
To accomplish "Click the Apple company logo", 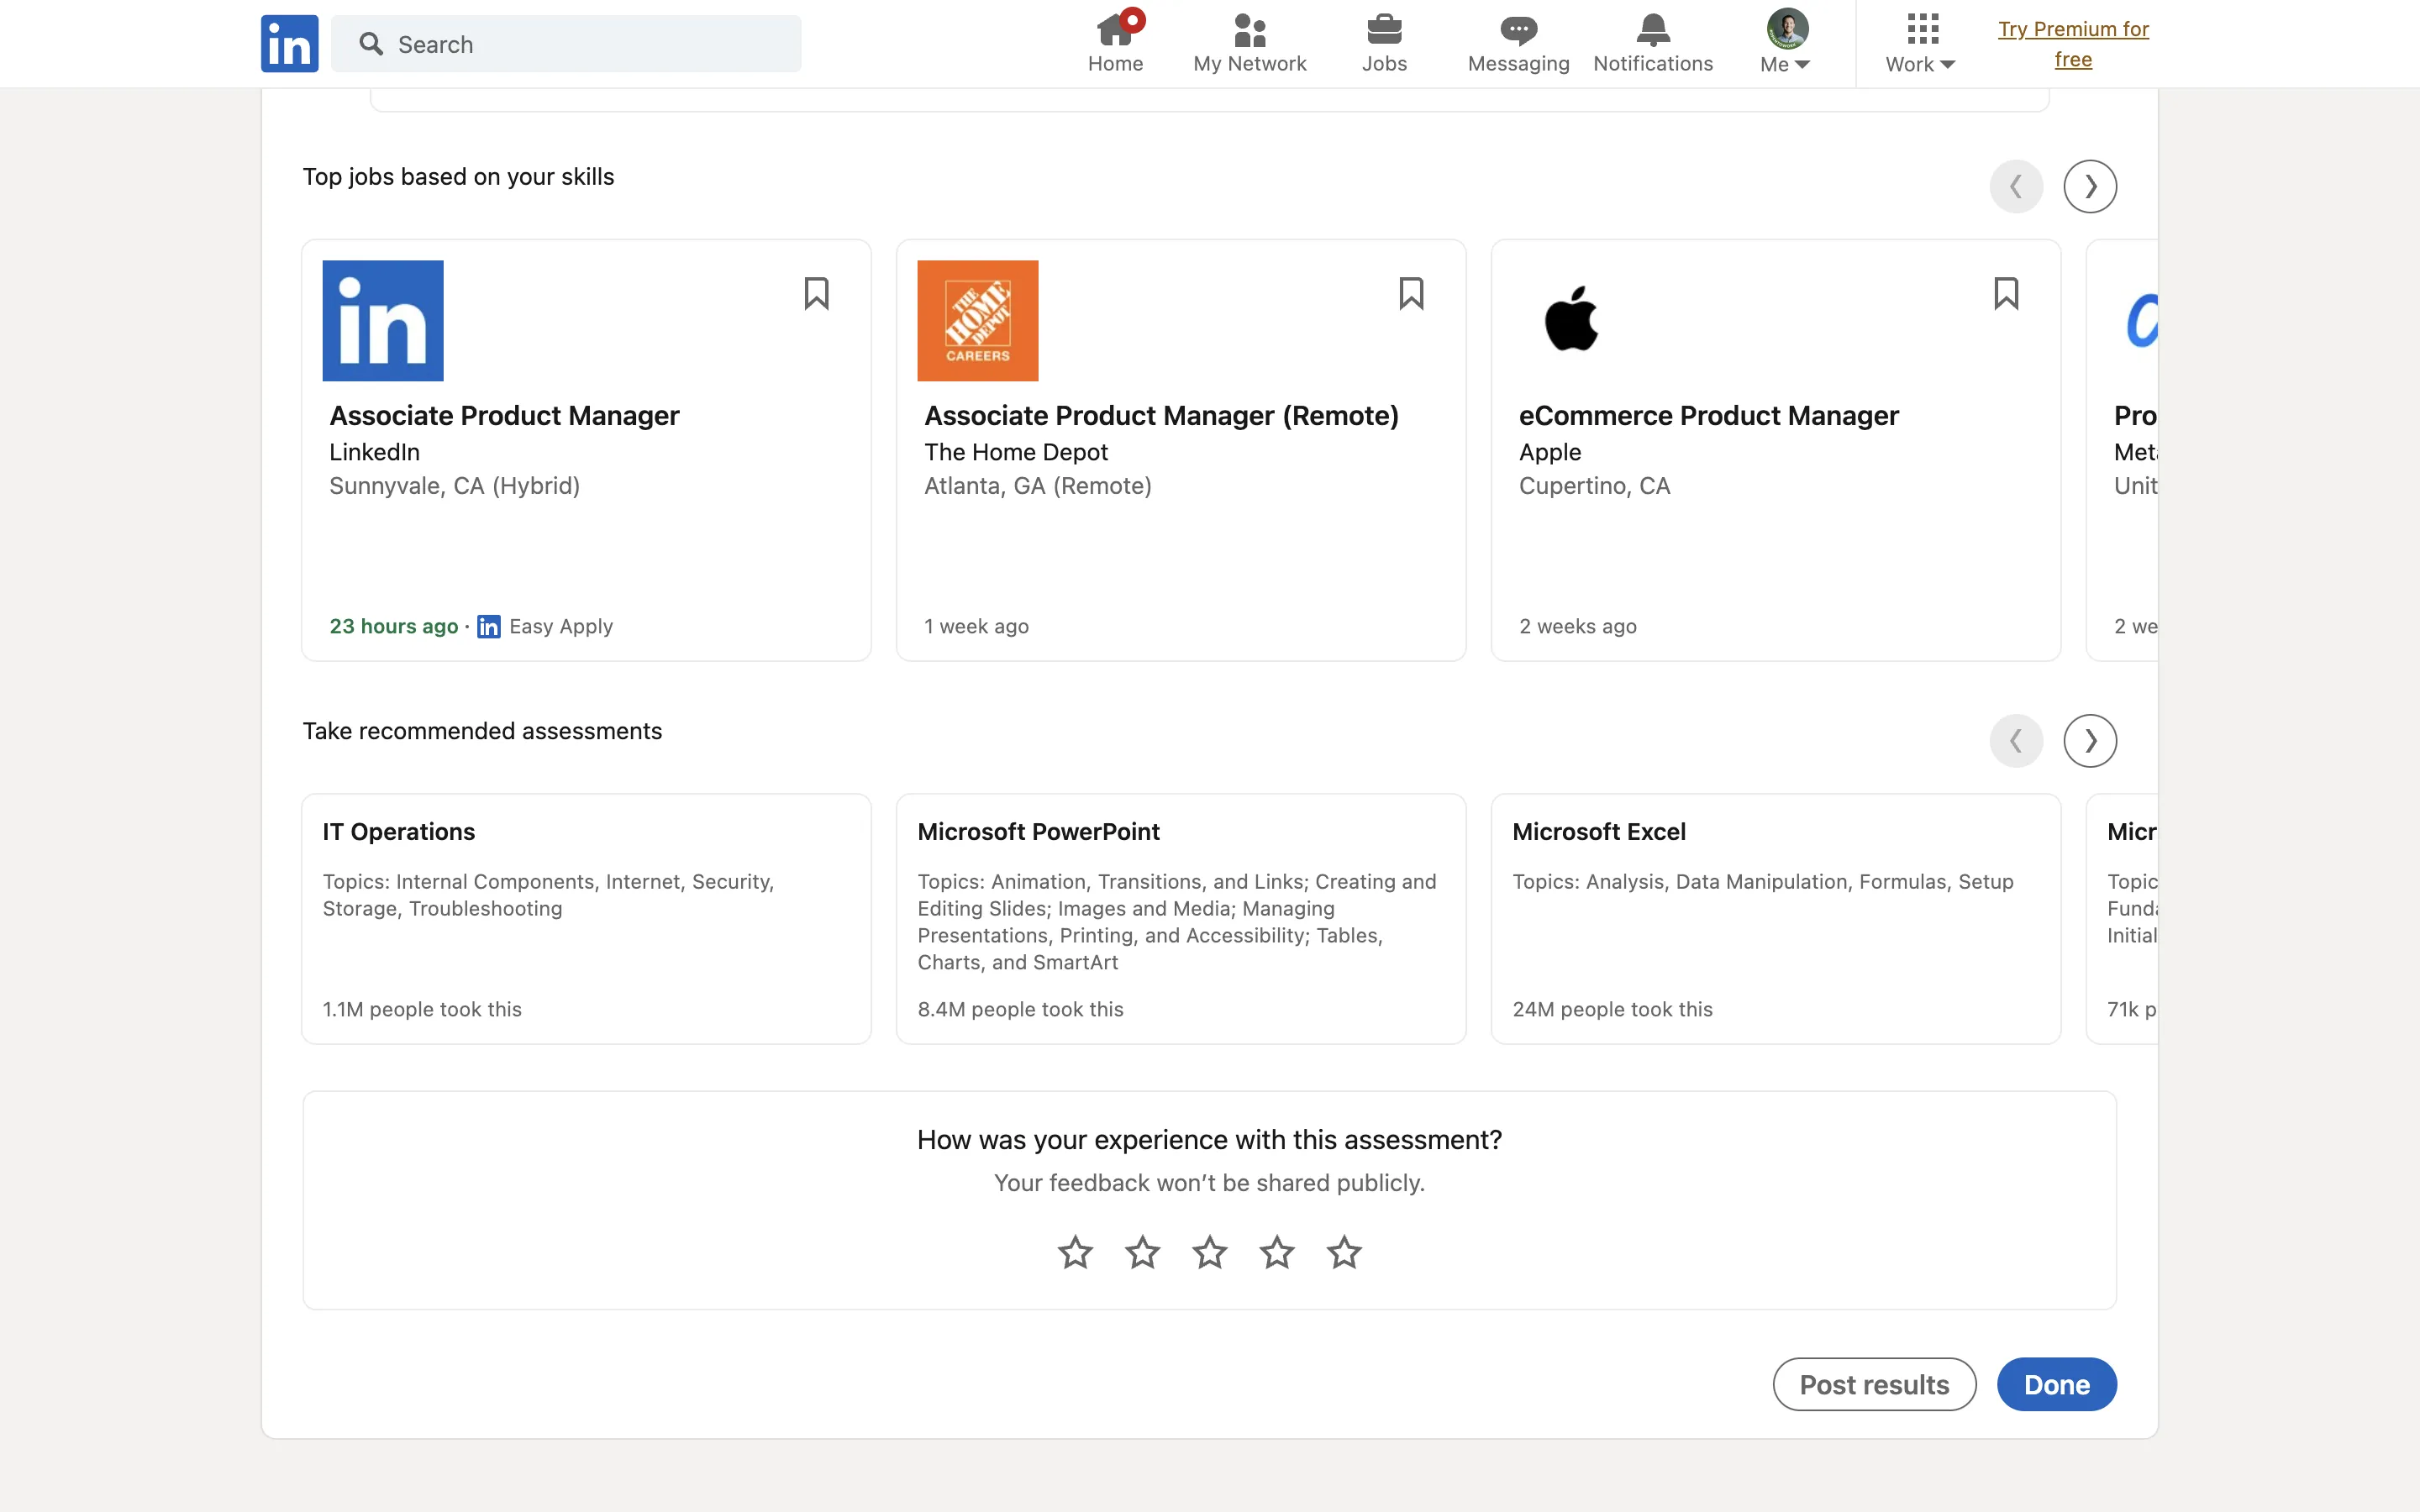I will pos(1572,320).
